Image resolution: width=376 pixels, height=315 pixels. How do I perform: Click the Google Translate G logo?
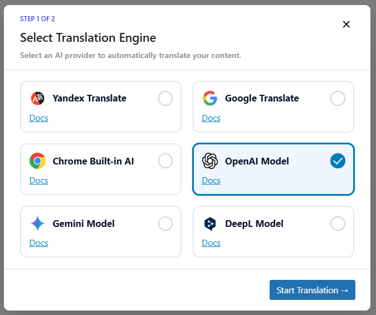tap(210, 99)
